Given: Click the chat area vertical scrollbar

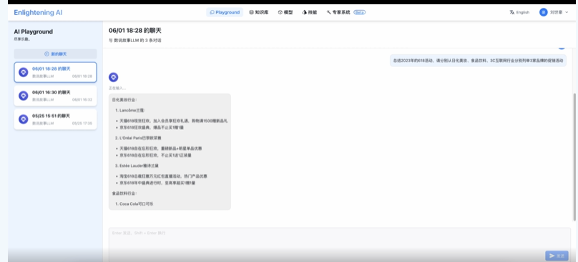Looking at the screenshot, I should coord(574,156).
